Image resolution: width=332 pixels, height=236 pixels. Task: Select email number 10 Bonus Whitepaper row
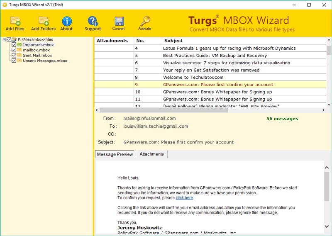point(210,92)
